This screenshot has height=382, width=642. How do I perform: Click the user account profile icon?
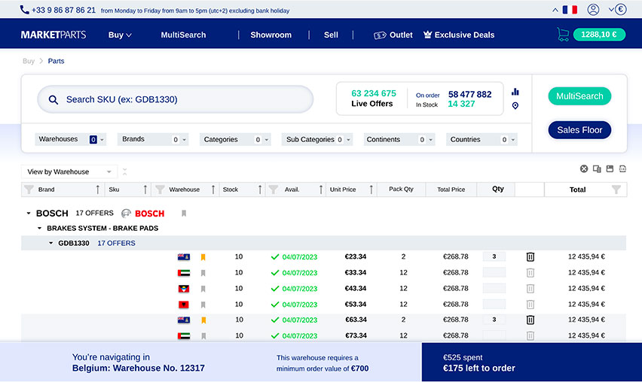[x=593, y=10]
